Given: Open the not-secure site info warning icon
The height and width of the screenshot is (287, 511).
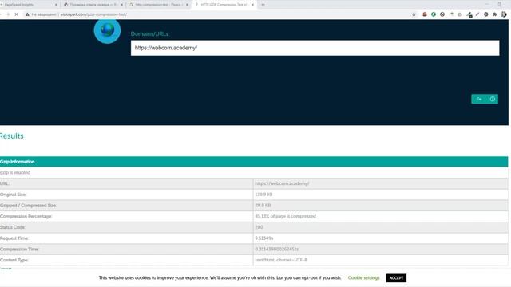Looking at the screenshot, I should [27, 14].
